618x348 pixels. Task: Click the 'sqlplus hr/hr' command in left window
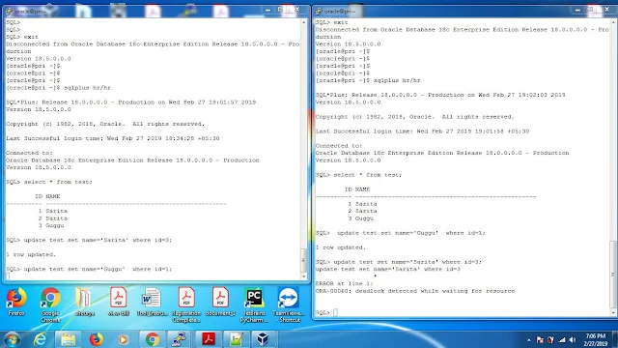87,88
